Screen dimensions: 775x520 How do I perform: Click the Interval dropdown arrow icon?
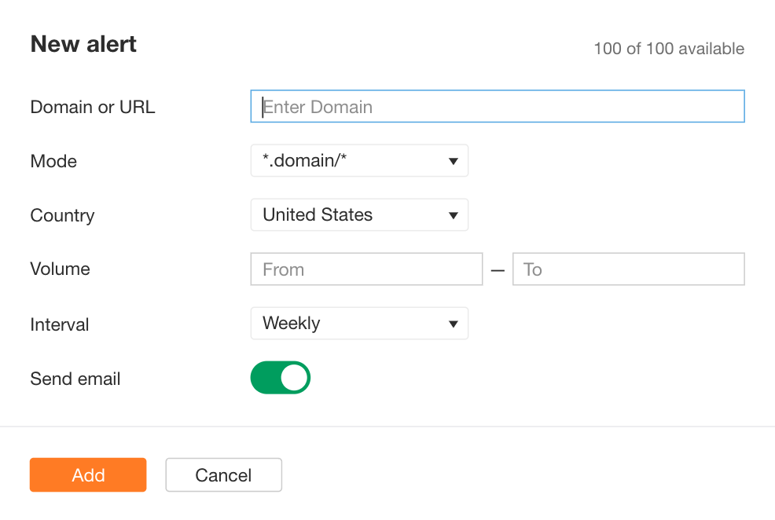coord(454,323)
